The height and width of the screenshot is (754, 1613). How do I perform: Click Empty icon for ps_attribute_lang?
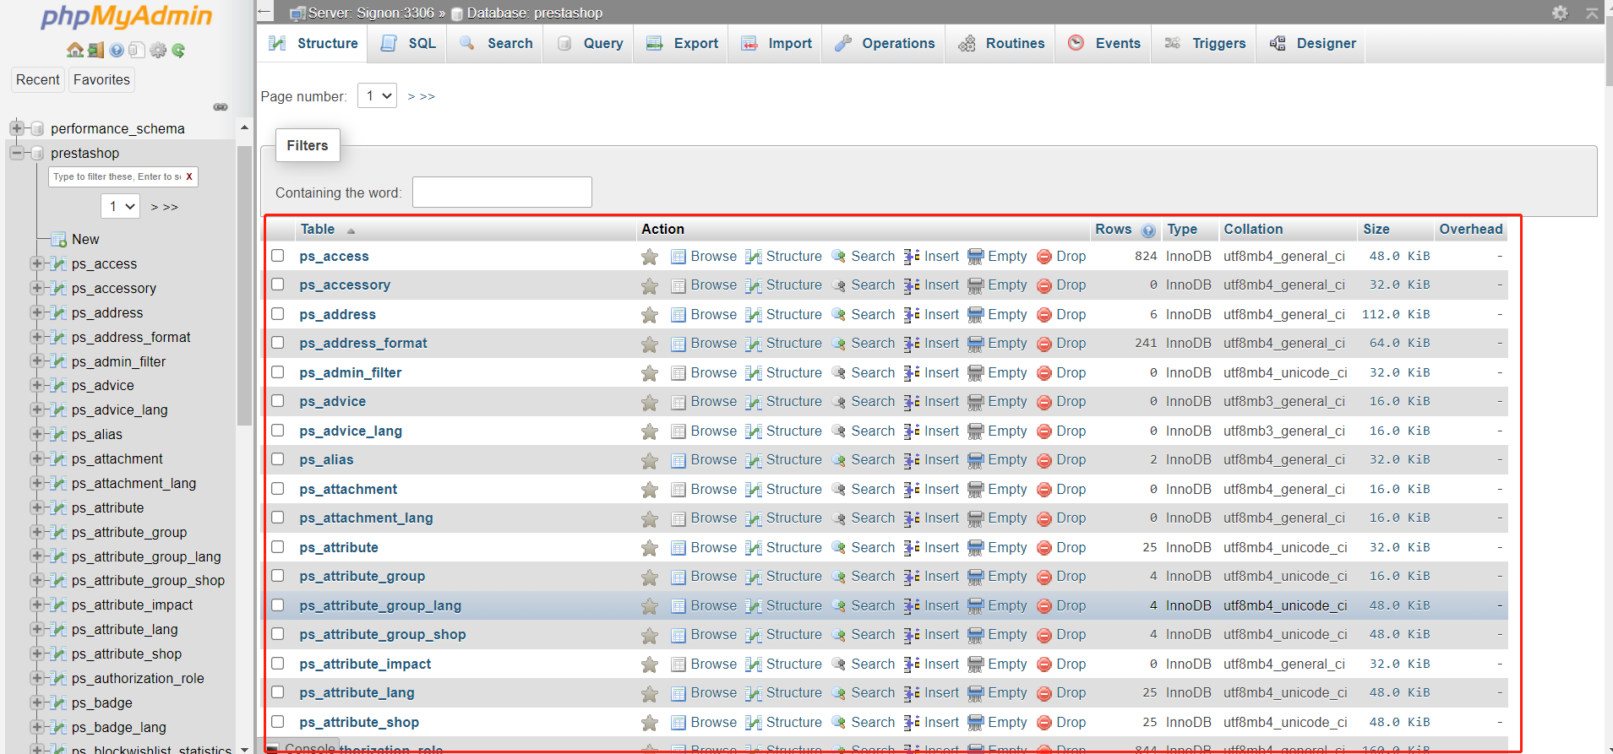coord(975,693)
